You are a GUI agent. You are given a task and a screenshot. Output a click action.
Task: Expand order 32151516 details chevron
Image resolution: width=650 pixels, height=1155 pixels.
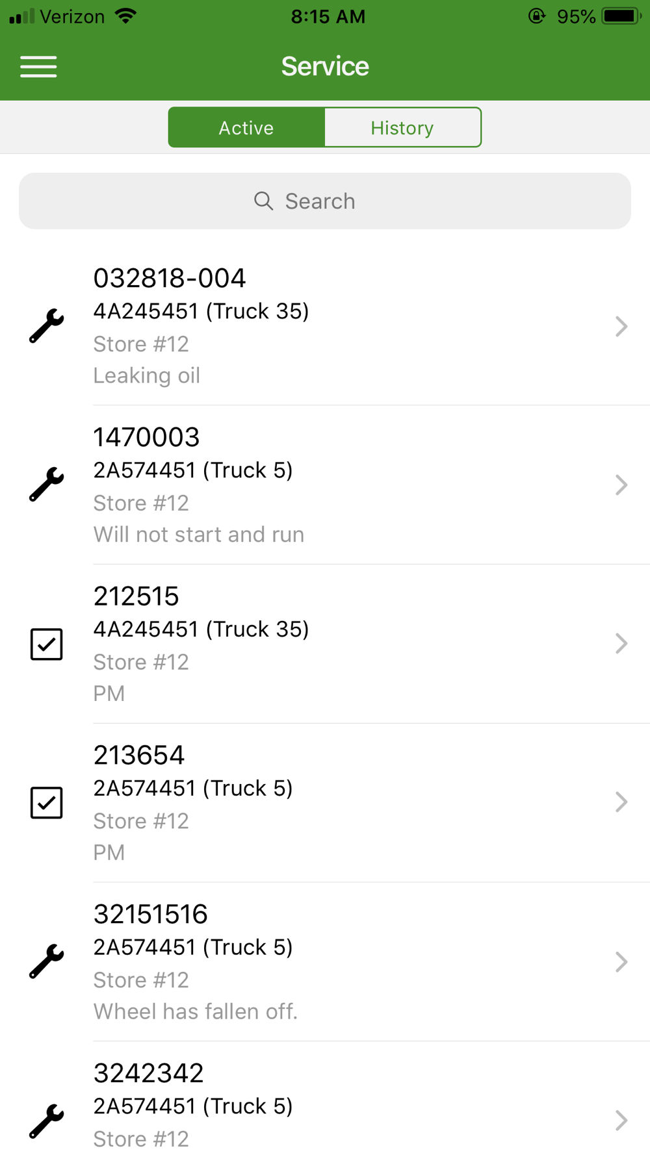pyautogui.click(x=621, y=961)
